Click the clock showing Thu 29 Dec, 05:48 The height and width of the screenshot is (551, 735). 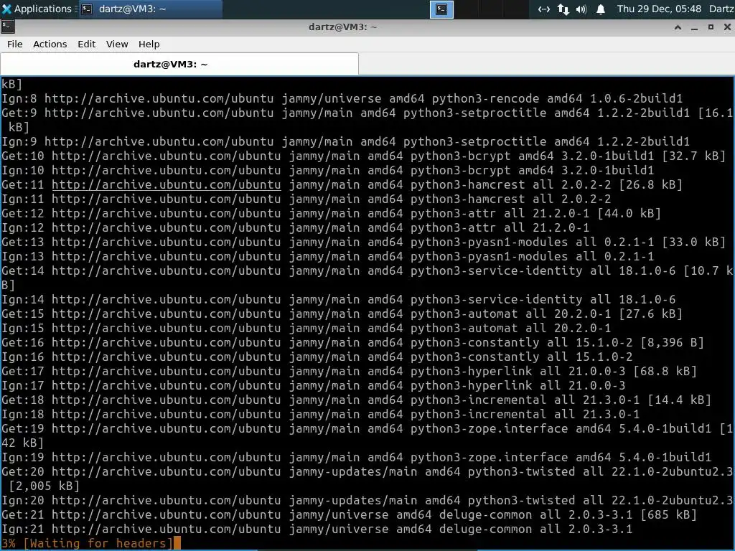[x=659, y=9]
